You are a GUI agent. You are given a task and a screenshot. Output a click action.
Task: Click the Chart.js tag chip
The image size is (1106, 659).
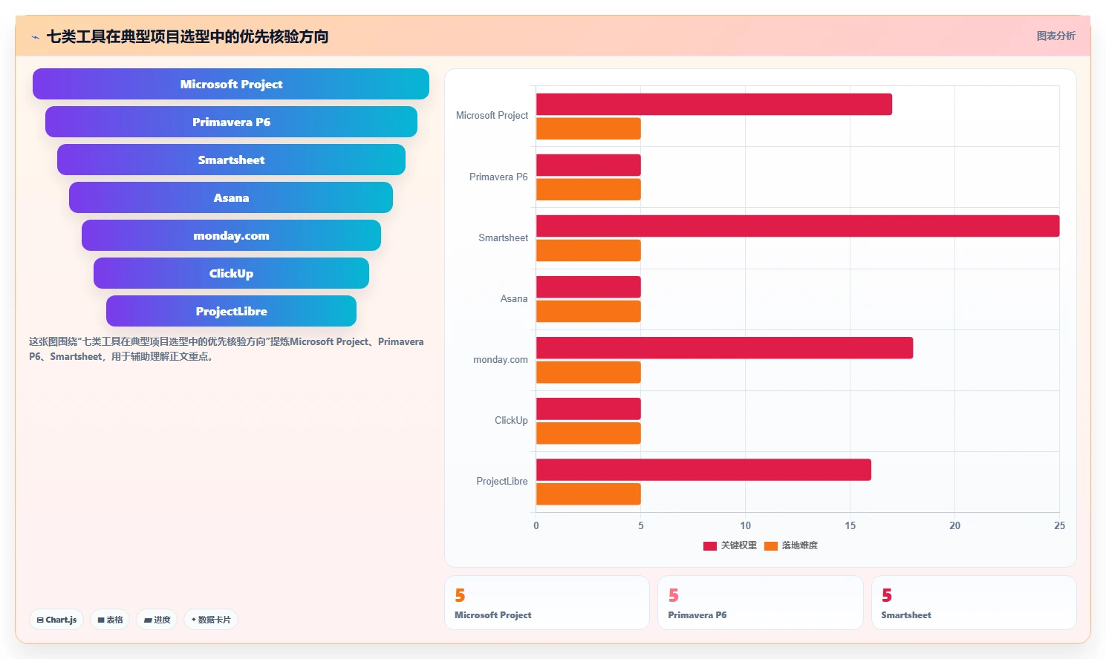tap(56, 620)
